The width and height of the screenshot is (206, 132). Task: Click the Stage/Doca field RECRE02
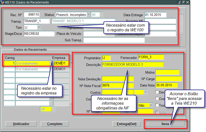pos(39,34)
